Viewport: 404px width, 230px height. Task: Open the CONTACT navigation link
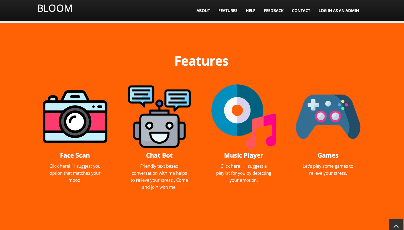pyautogui.click(x=301, y=11)
